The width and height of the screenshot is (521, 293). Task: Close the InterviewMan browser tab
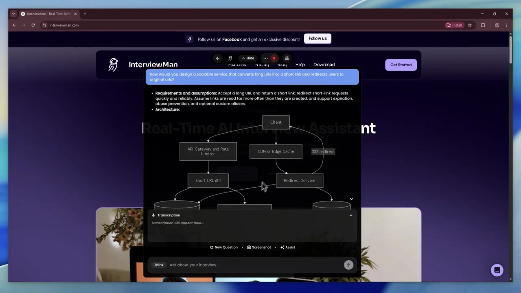[75, 14]
